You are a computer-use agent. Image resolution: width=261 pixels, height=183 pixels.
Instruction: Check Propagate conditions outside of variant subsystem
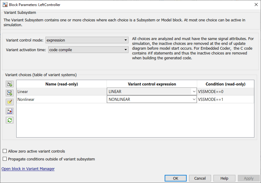point(5,159)
